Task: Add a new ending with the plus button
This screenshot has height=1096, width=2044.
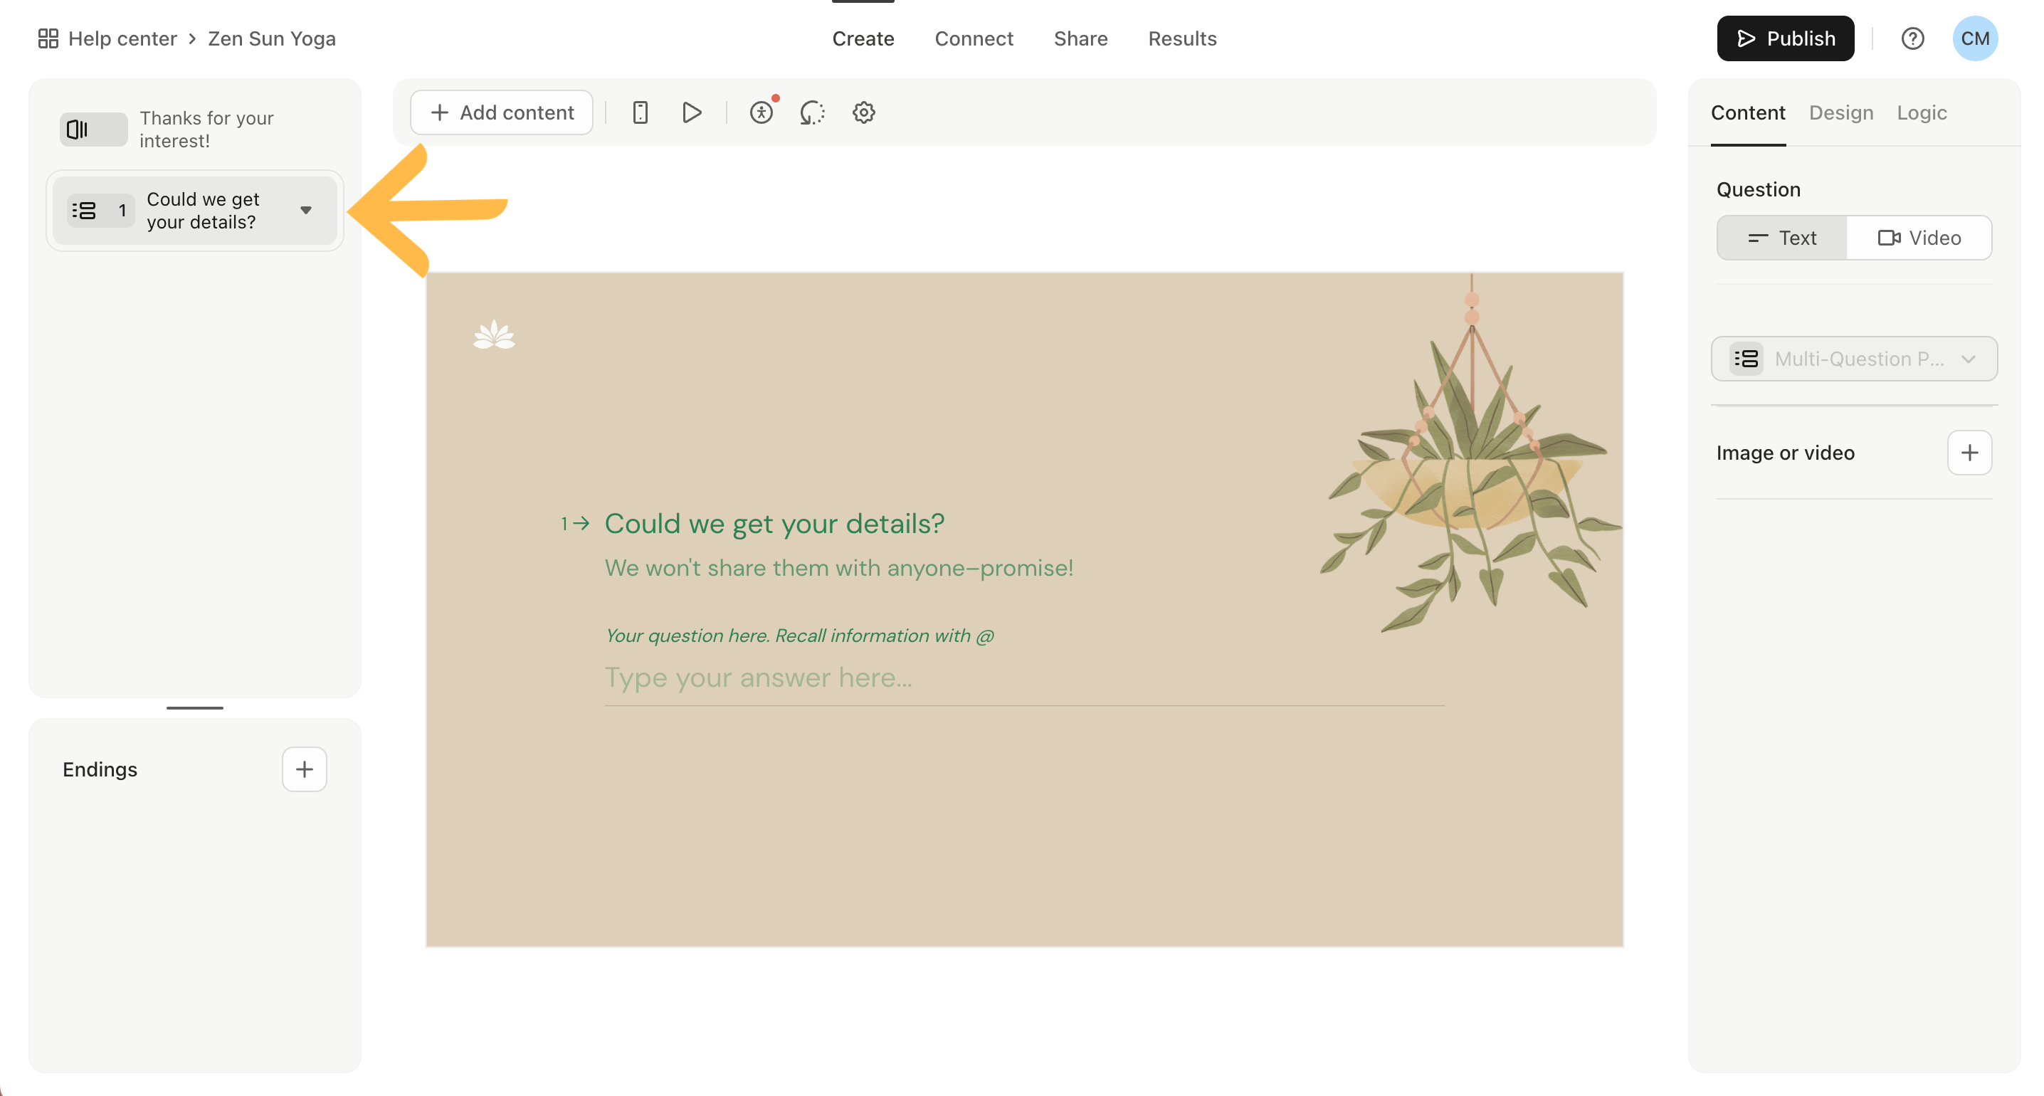Action: pyautogui.click(x=304, y=769)
